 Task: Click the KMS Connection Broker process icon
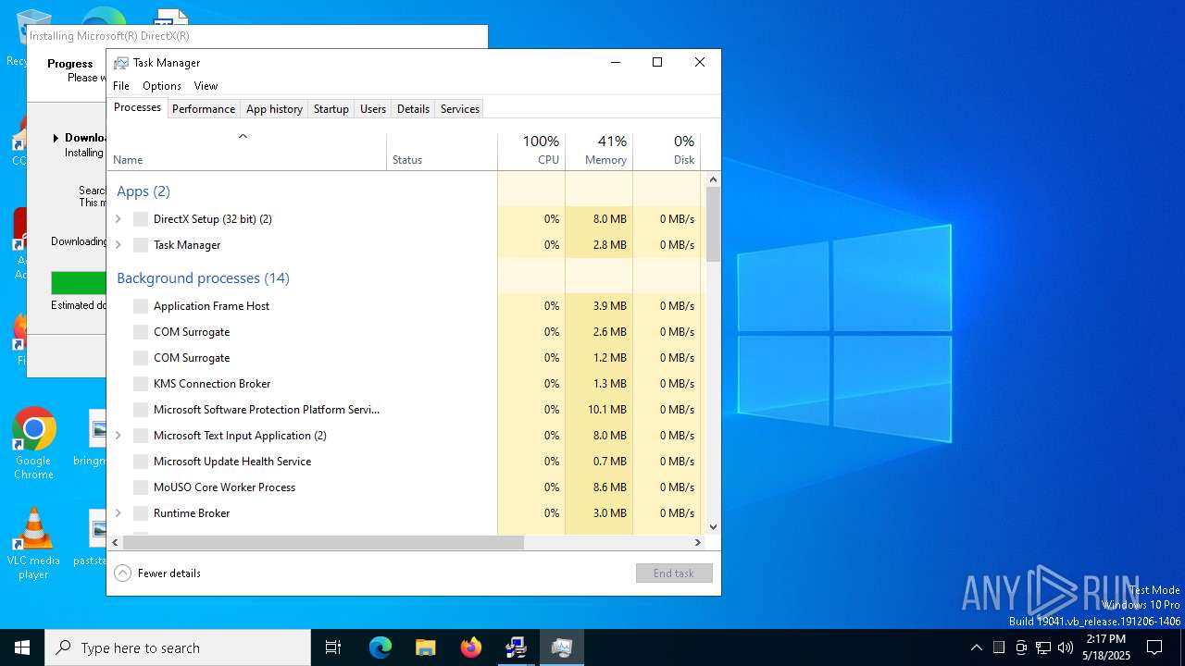(141, 384)
